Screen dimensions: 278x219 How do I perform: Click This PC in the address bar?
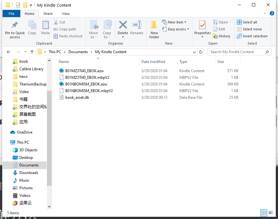(55, 52)
